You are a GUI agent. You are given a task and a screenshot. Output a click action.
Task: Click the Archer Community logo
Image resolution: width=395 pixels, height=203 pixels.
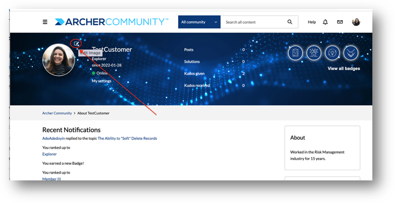coord(112,22)
